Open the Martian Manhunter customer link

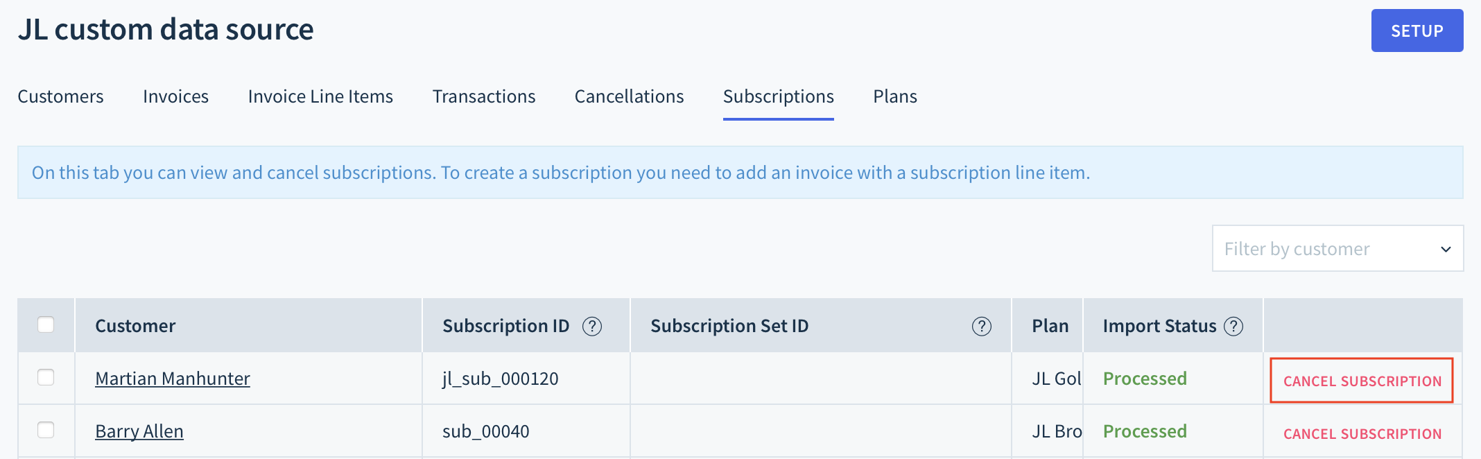pyautogui.click(x=173, y=379)
